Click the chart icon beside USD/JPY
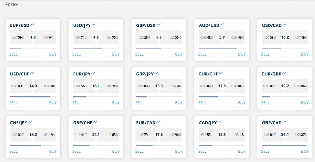 coord(94,25)
